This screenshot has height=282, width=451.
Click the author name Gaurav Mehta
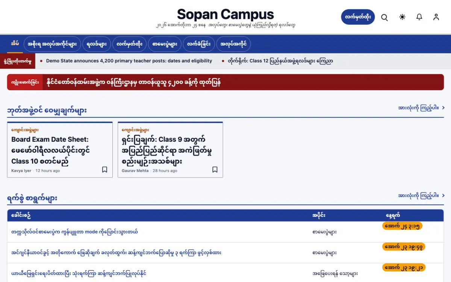[135, 171]
